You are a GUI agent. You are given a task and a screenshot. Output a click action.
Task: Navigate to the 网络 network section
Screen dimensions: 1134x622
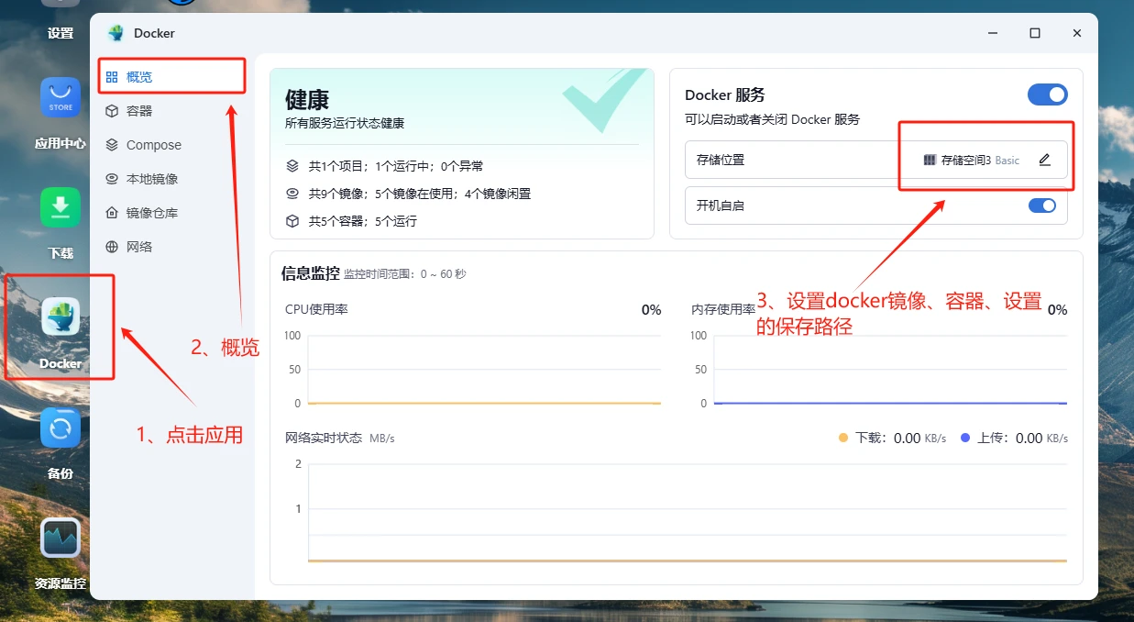point(139,247)
